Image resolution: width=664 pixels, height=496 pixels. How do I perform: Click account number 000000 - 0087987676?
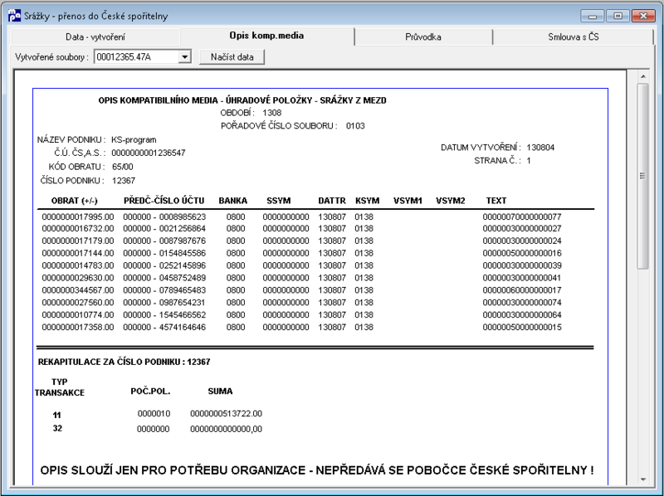coord(164,241)
